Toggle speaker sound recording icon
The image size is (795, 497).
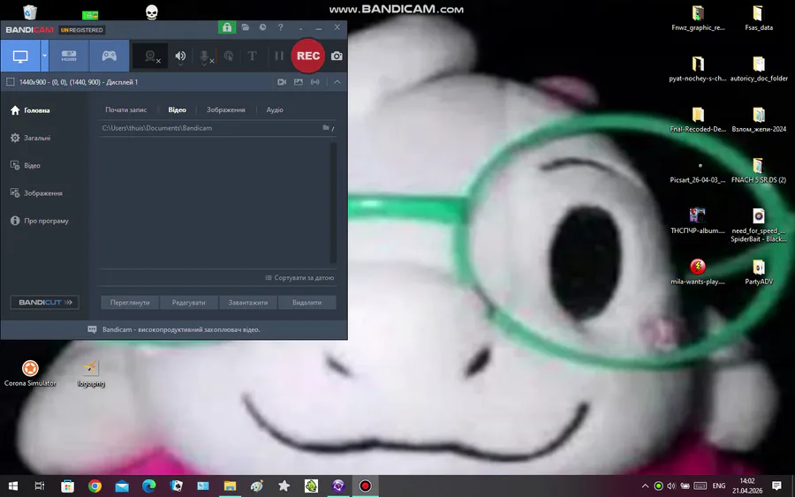coord(180,56)
